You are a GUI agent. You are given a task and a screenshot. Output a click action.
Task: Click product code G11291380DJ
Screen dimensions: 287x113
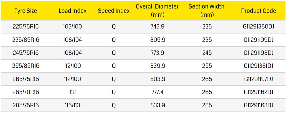258,27
